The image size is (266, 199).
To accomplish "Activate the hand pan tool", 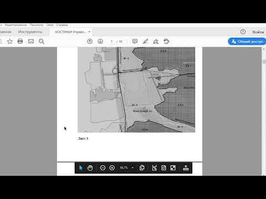I will coord(90,168).
